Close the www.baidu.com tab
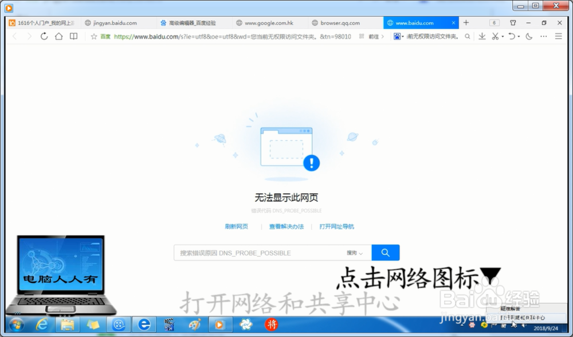The height and width of the screenshot is (337, 573). coord(453,23)
